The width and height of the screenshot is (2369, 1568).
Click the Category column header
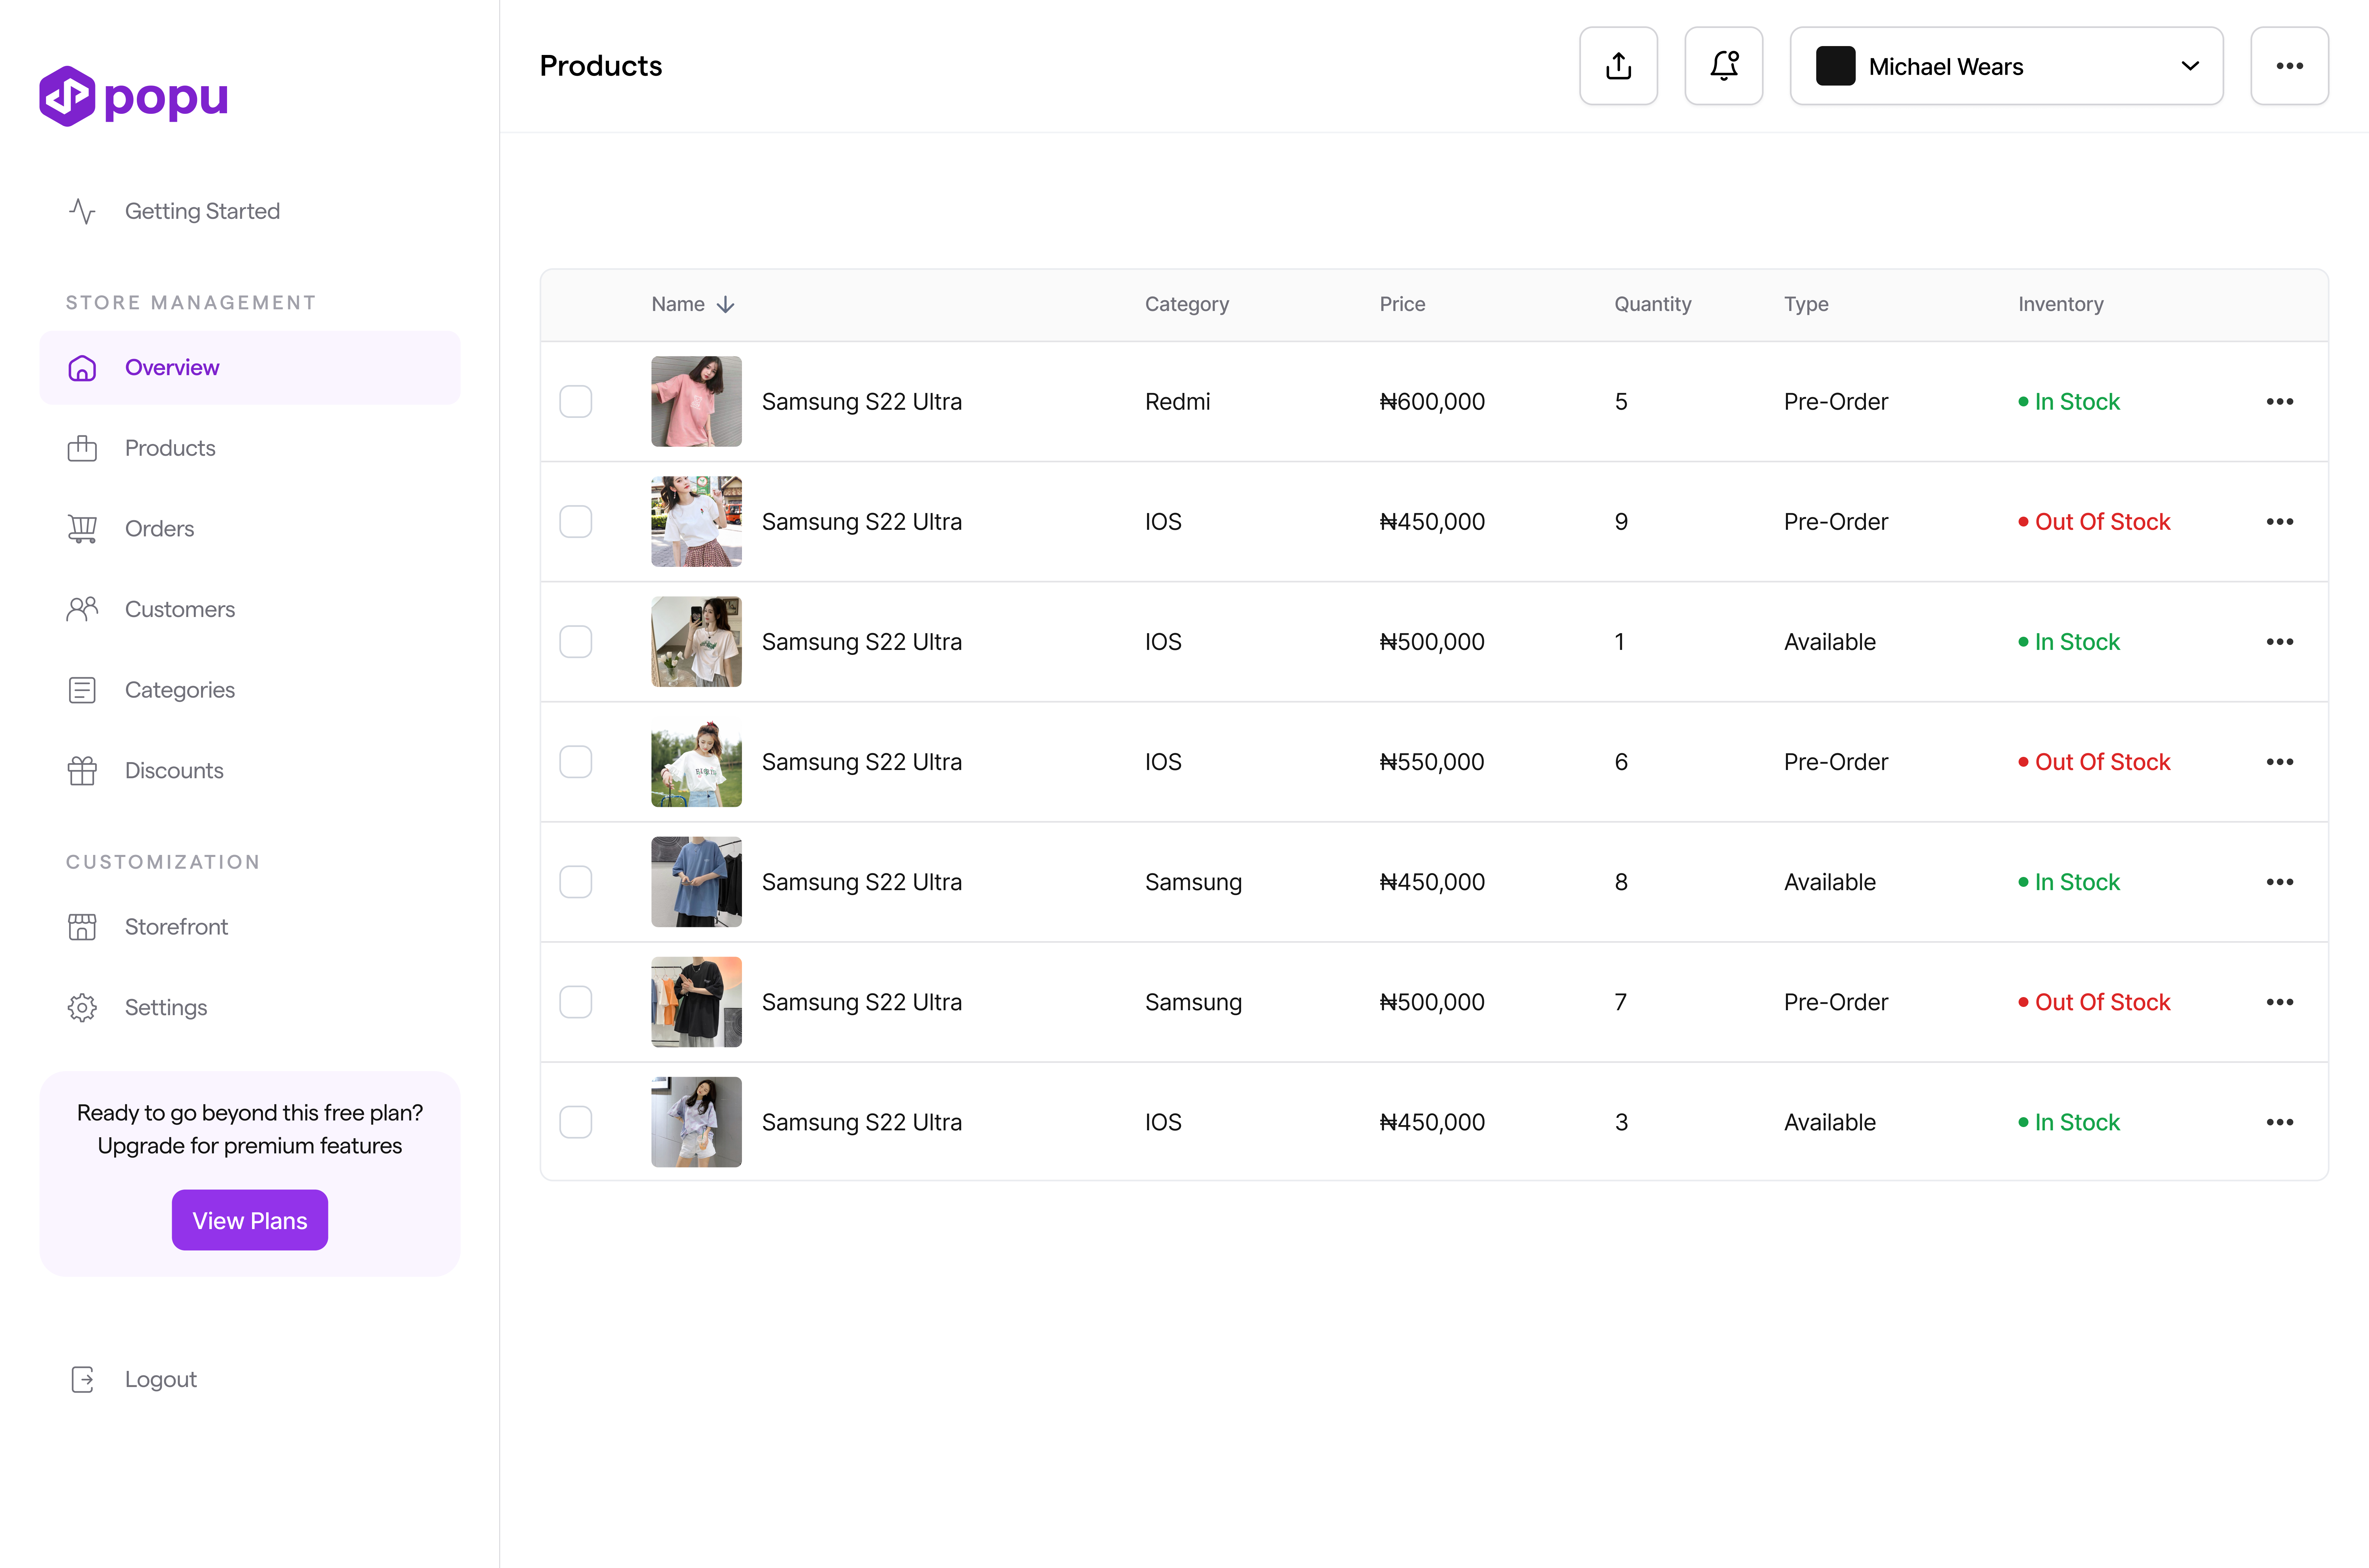point(1186,304)
